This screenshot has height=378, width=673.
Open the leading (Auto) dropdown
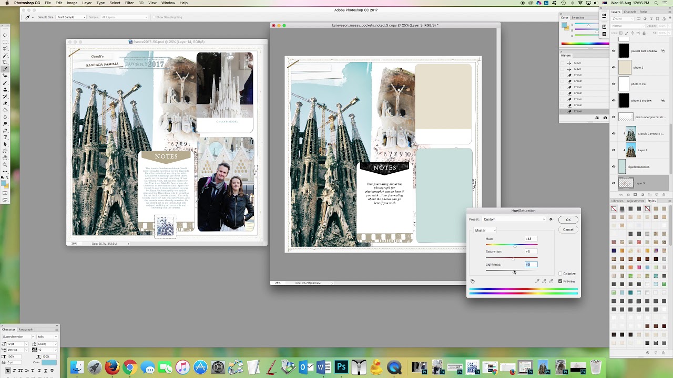(47, 344)
